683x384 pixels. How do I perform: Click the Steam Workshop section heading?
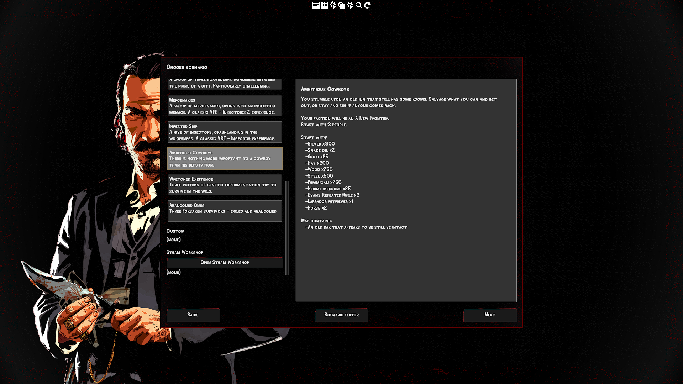coord(185,253)
